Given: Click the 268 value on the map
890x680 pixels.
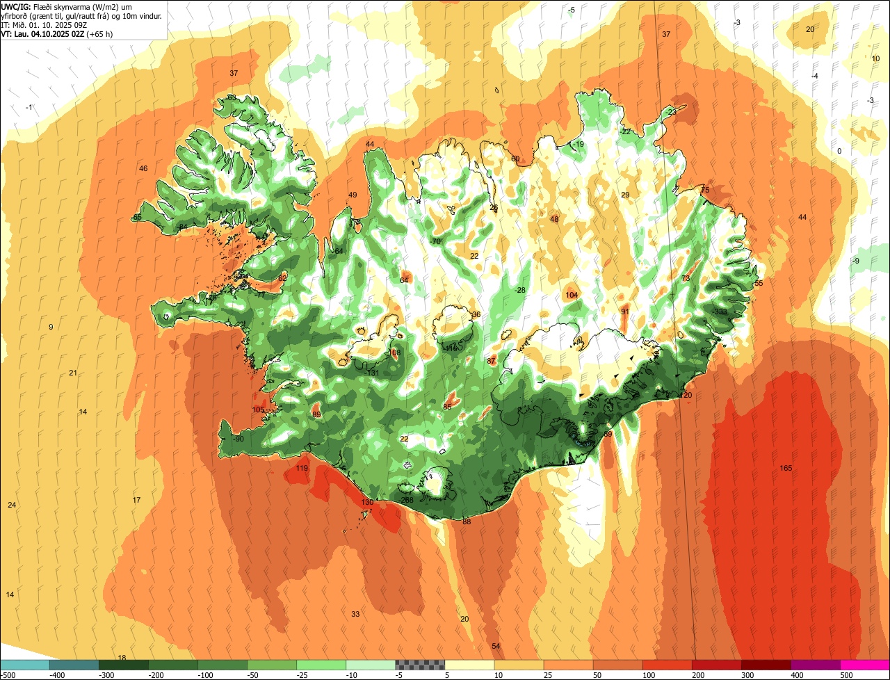Looking at the screenshot, I should [407, 500].
